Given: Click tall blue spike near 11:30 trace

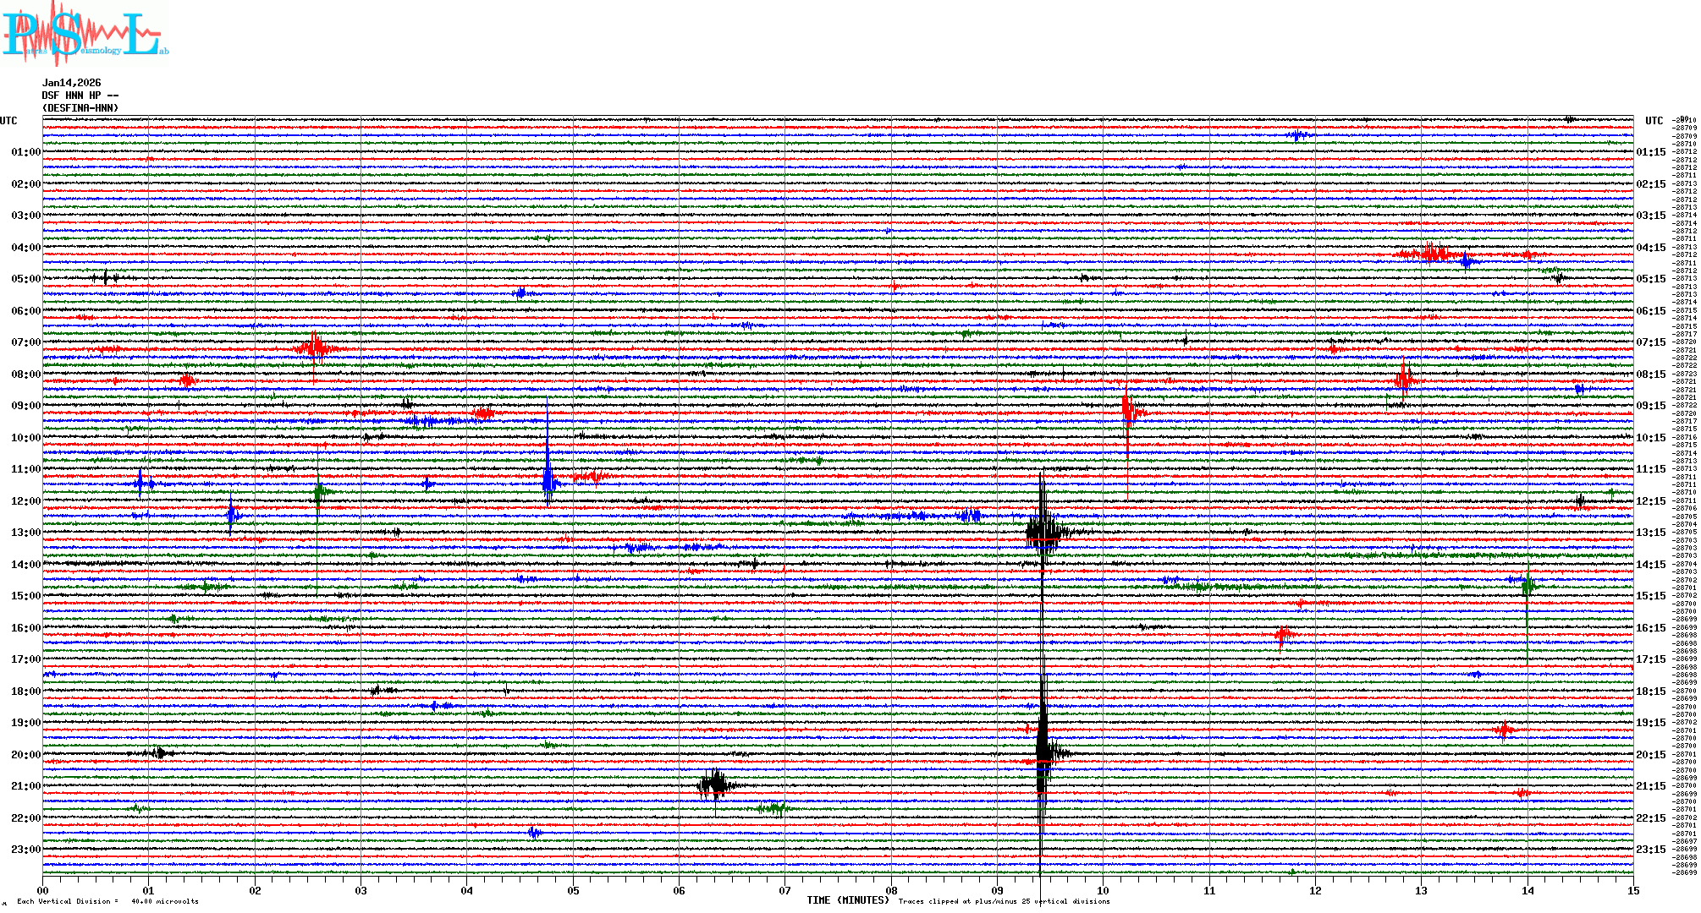Looking at the screenshot, I should coord(548,482).
